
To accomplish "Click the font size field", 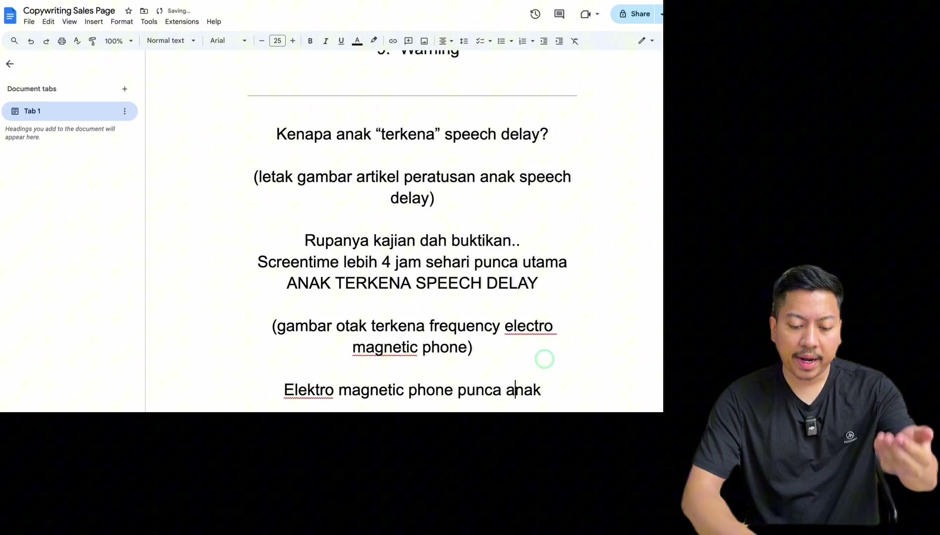I will pyautogui.click(x=277, y=41).
